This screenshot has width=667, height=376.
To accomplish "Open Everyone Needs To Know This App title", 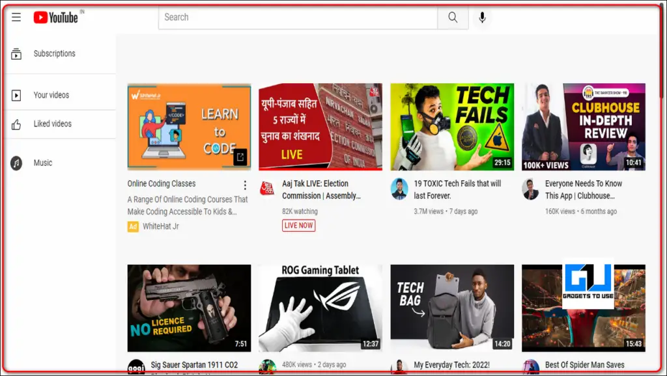I will (584, 189).
